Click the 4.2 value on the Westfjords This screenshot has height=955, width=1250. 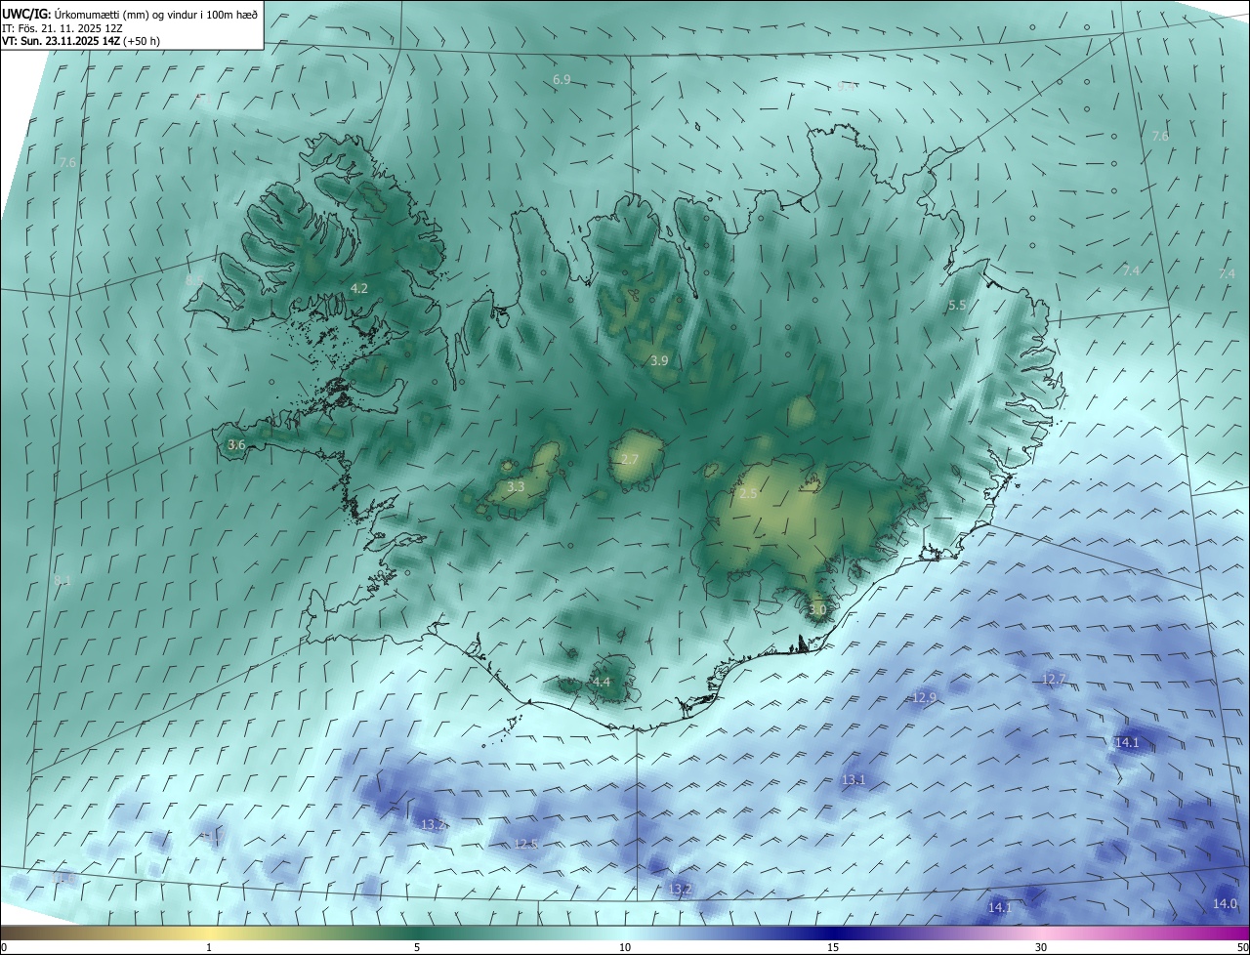[359, 288]
